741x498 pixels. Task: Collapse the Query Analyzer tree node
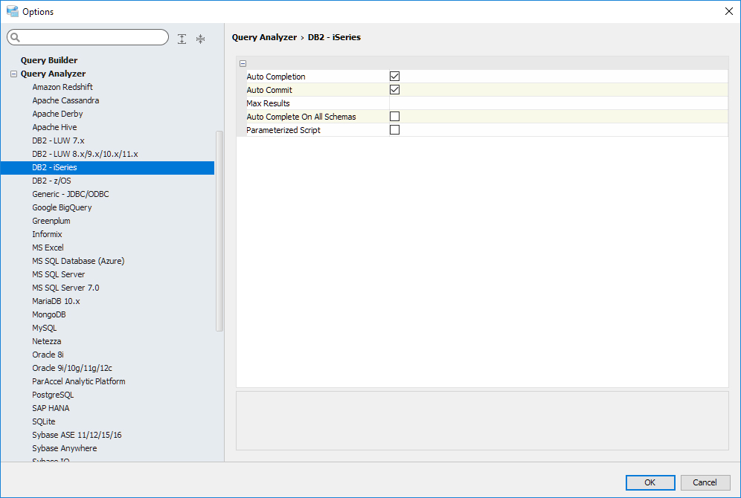tap(13, 74)
